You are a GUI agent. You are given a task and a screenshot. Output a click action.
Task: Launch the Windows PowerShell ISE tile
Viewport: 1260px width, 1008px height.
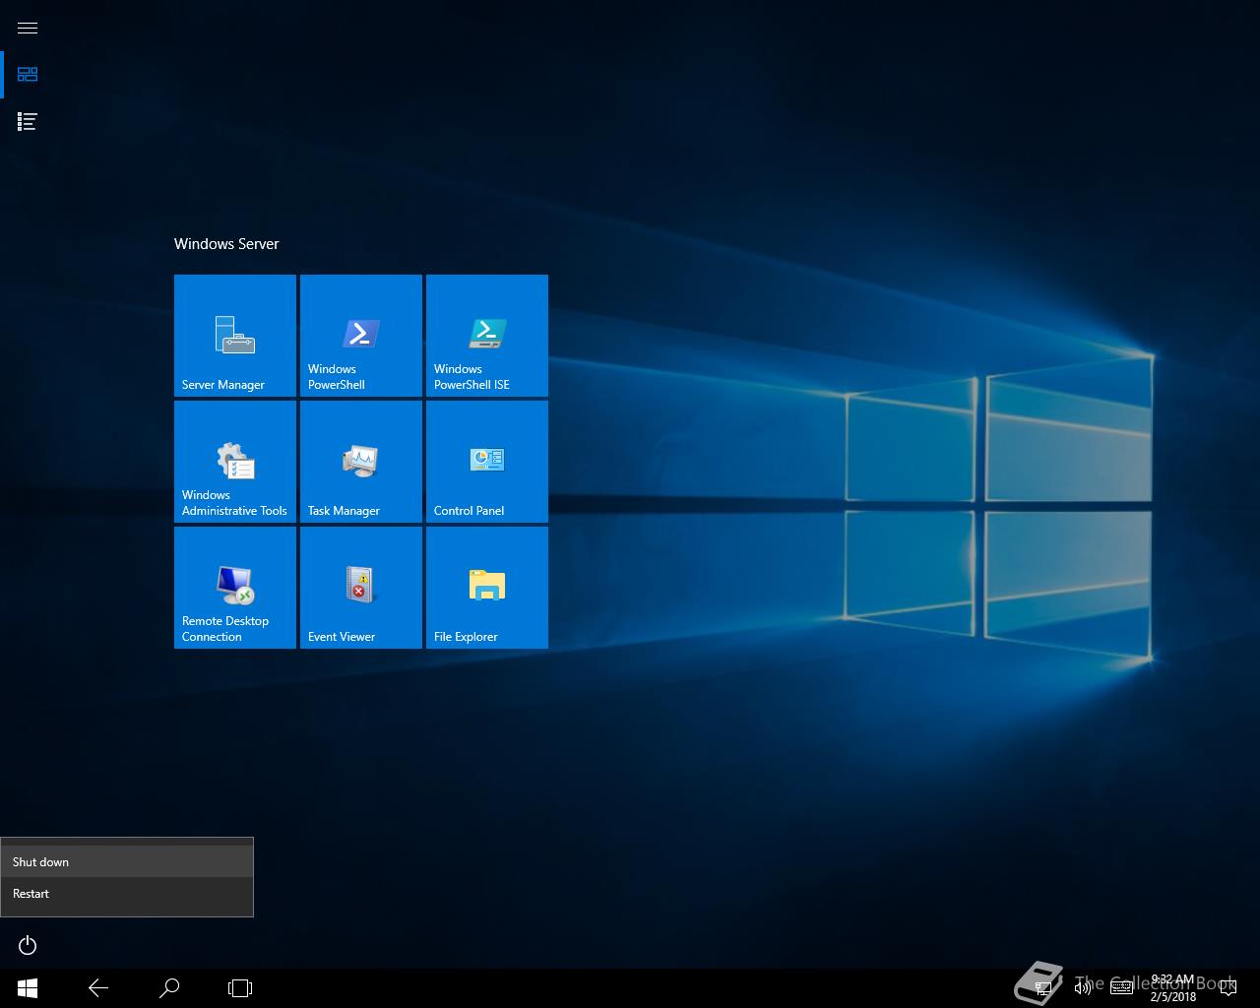(x=487, y=336)
